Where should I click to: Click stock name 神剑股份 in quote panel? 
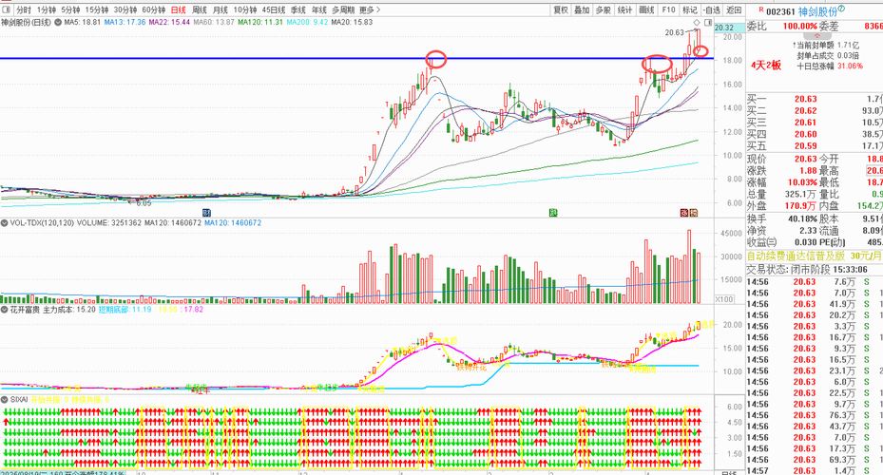pyautogui.click(x=817, y=11)
